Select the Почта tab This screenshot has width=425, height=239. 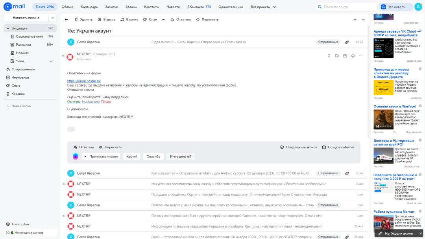(x=45, y=7)
